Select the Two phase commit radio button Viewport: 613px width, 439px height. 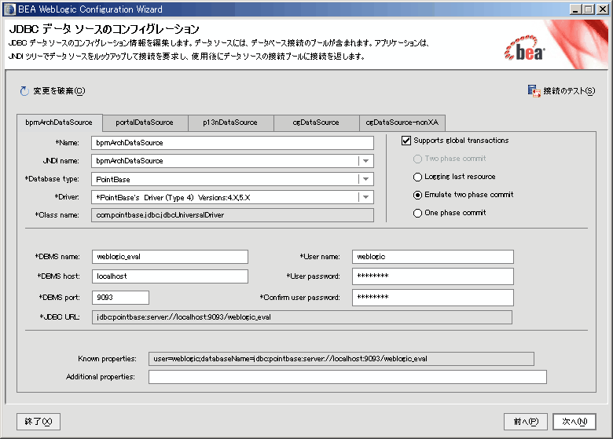click(417, 159)
